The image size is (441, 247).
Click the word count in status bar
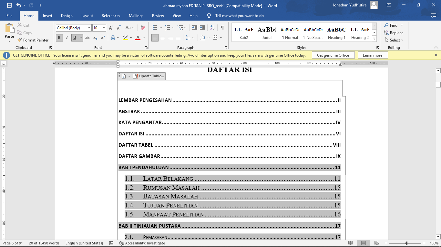[44, 243]
